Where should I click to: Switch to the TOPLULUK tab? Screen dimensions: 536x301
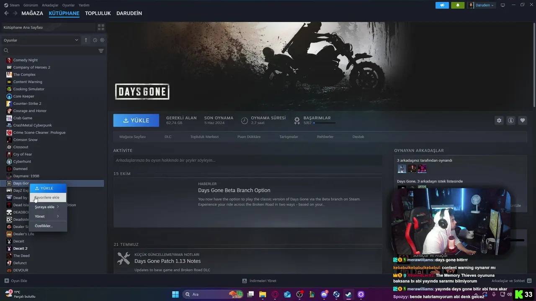point(98,13)
